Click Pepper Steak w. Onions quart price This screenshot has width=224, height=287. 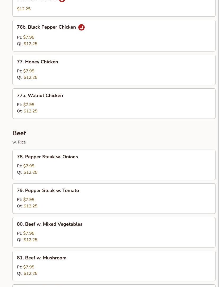click(x=31, y=172)
